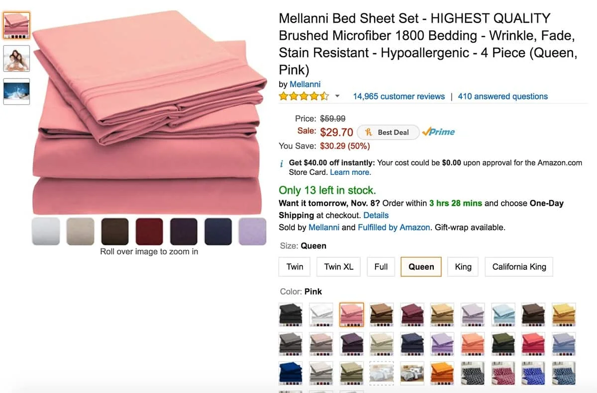The height and width of the screenshot is (393, 597).
Task: Open the 14,965 customer reviews link
Action: (398, 96)
